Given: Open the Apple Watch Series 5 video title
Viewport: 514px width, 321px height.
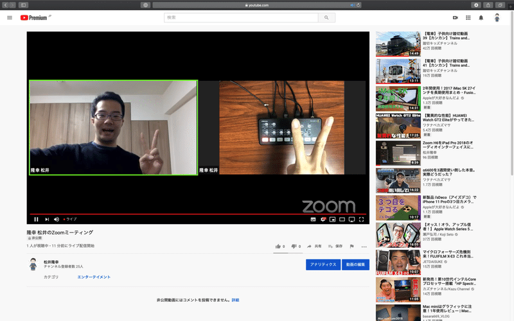Looking at the screenshot, I should point(448,227).
